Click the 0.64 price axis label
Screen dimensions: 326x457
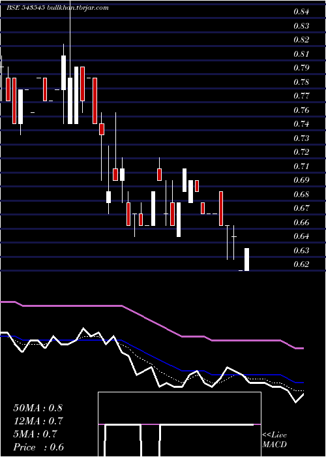coord(301,236)
